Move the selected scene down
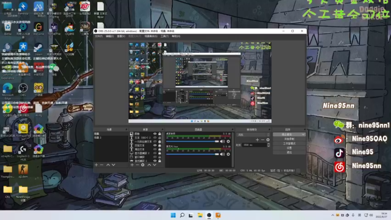391x220 pixels. (113, 165)
